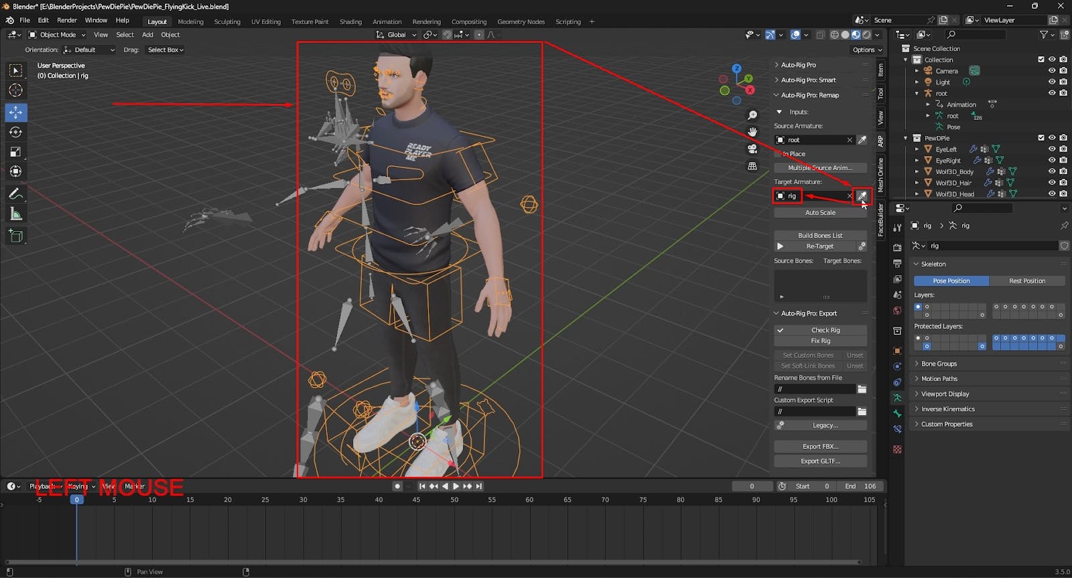Click the outliner search field
1072x578 pixels.
pyautogui.click(x=976, y=35)
